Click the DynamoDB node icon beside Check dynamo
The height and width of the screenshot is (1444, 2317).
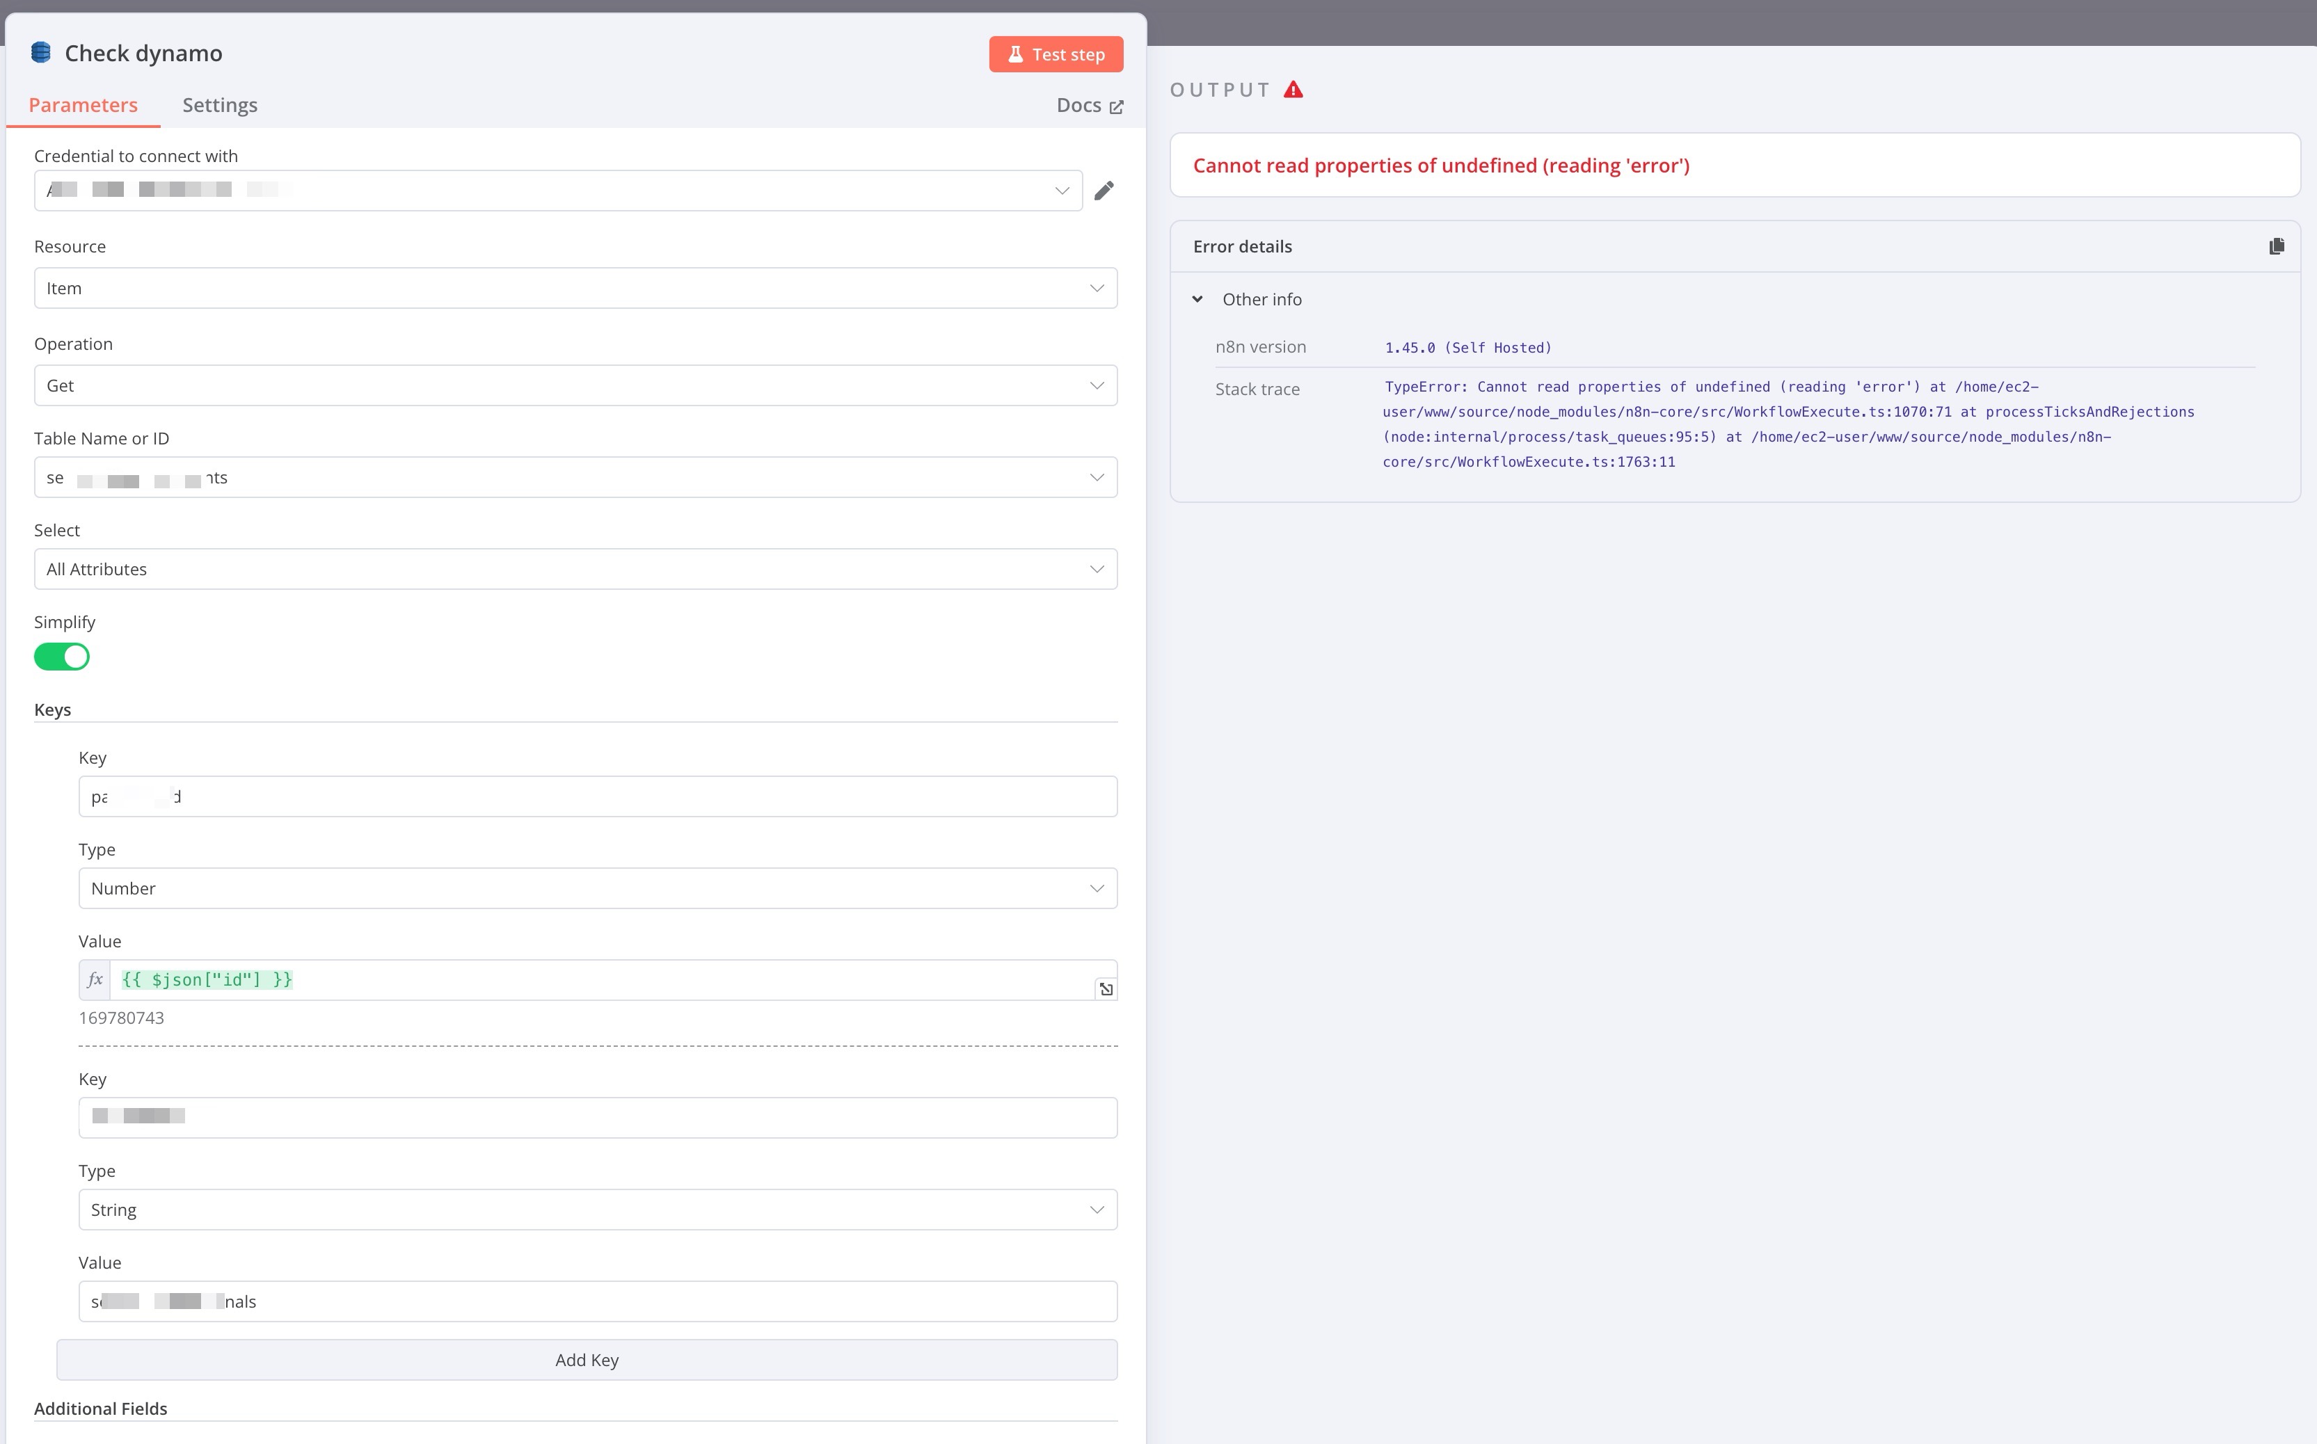(41, 53)
